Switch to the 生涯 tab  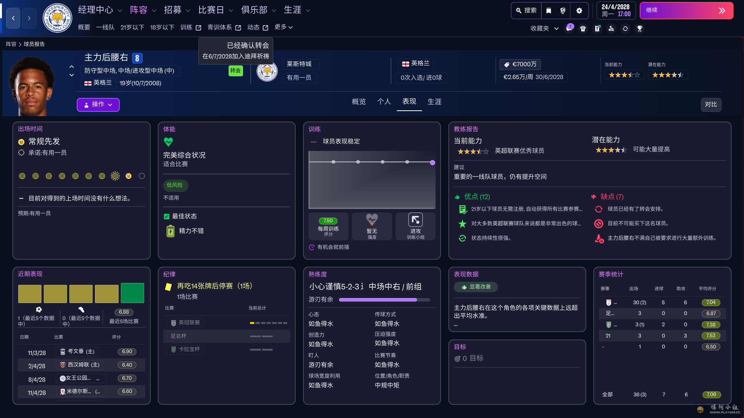(x=434, y=101)
